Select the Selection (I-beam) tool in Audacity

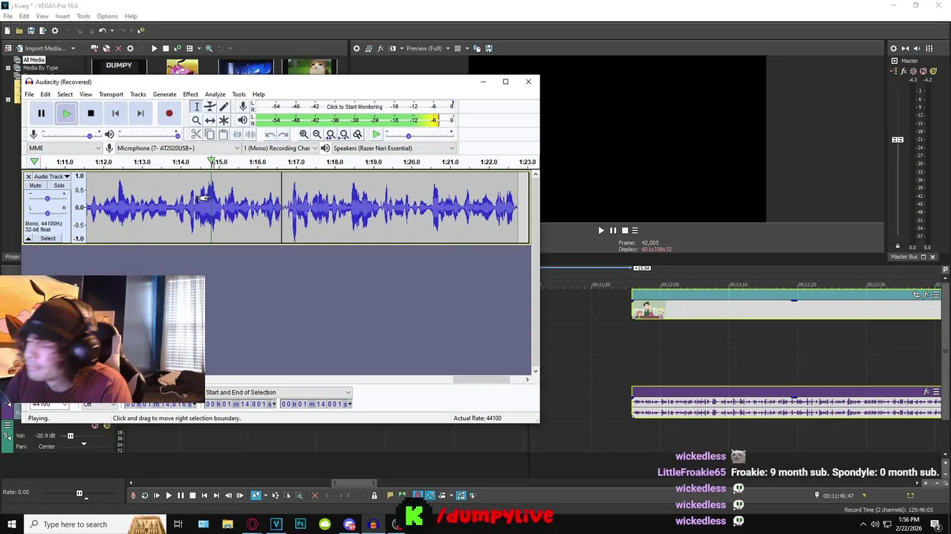[197, 107]
